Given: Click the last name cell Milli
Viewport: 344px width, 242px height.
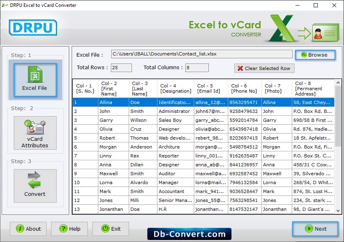Looking at the screenshot, I should (x=143, y=200).
